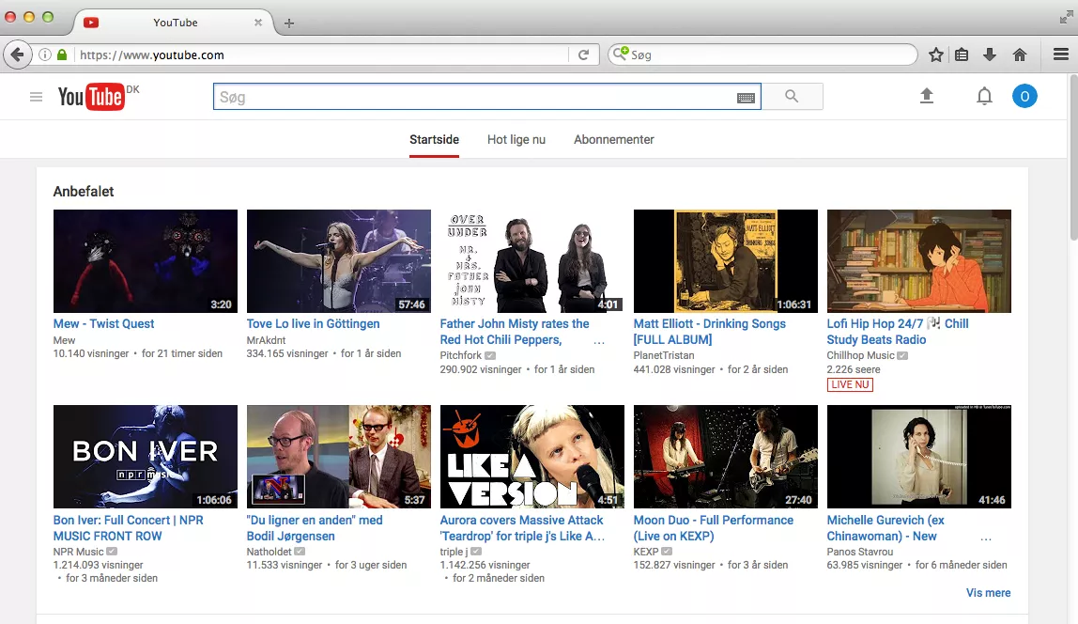Open the Bon Iver NPR concert video link

(130, 527)
